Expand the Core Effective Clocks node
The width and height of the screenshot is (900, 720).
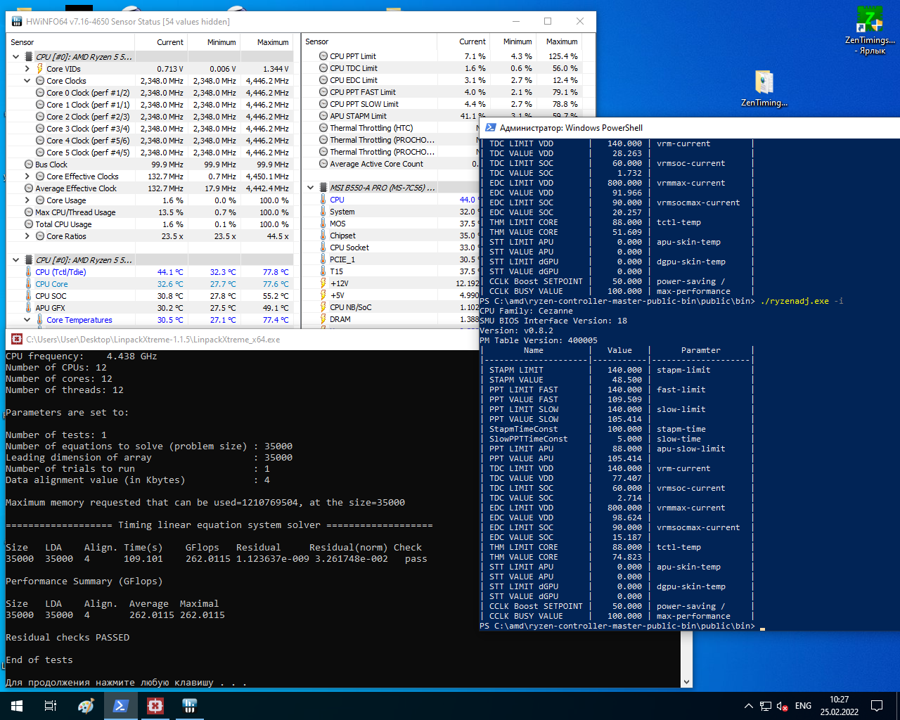coord(27,176)
